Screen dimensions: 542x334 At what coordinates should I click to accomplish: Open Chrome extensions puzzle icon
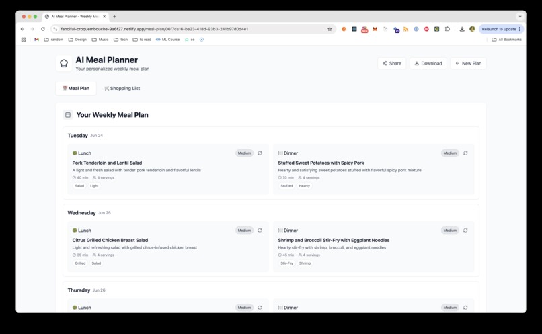[447, 29]
